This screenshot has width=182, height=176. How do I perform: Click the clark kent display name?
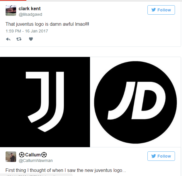(30, 9)
